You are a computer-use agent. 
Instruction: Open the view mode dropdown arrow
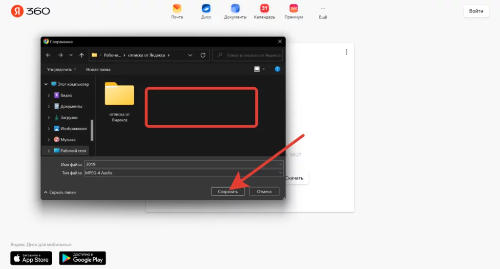264,69
